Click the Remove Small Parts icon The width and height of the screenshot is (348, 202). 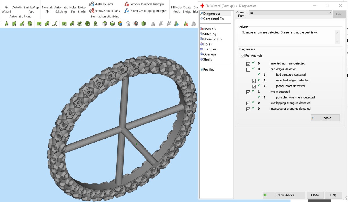(x=92, y=11)
